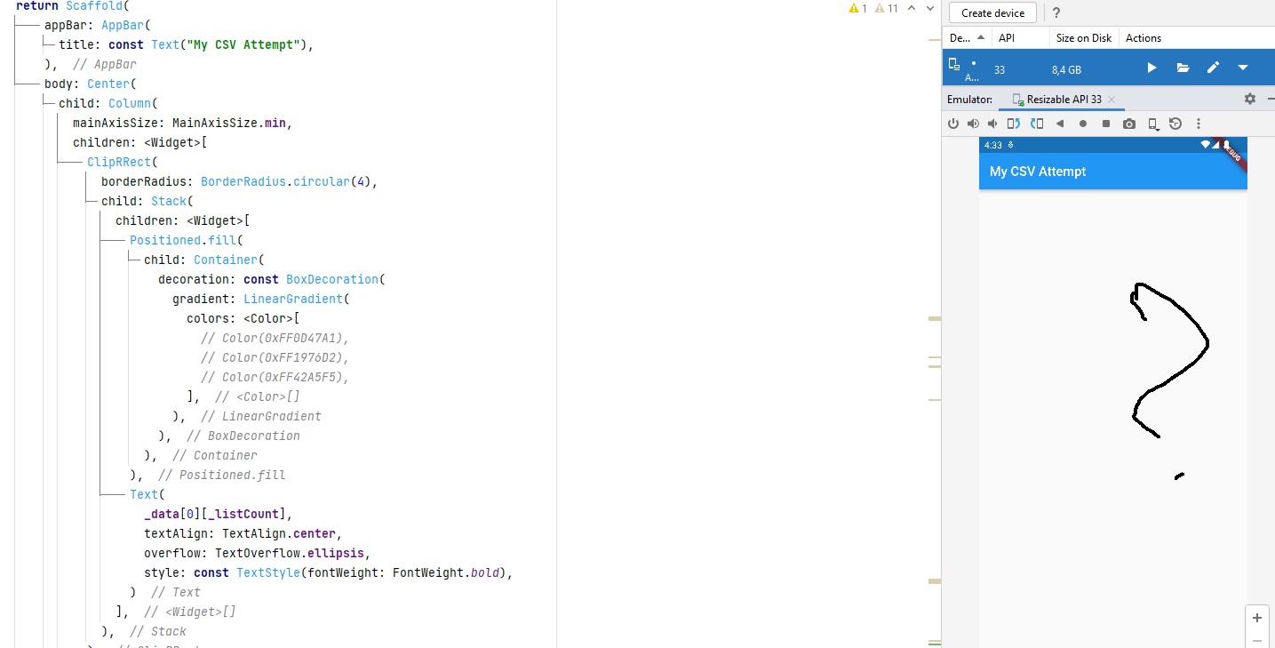The image size is (1275, 648).
Task: Raise emulator volume
Action: point(973,124)
